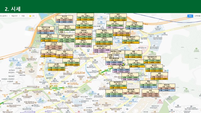
Task: Switch the map to 스카이뷰 mode
Action: point(198,16)
